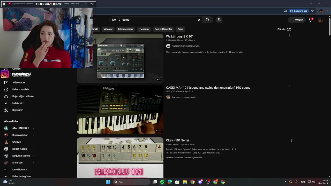Open Beğendiğim videolar liked videos
The width and height of the screenshot is (331, 186).
click(x=23, y=96)
